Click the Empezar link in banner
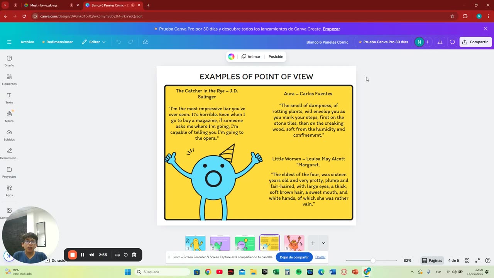Viewport: 494px width, 278px height. [331, 29]
